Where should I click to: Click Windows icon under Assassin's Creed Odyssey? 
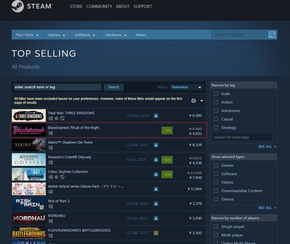coord(51,162)
